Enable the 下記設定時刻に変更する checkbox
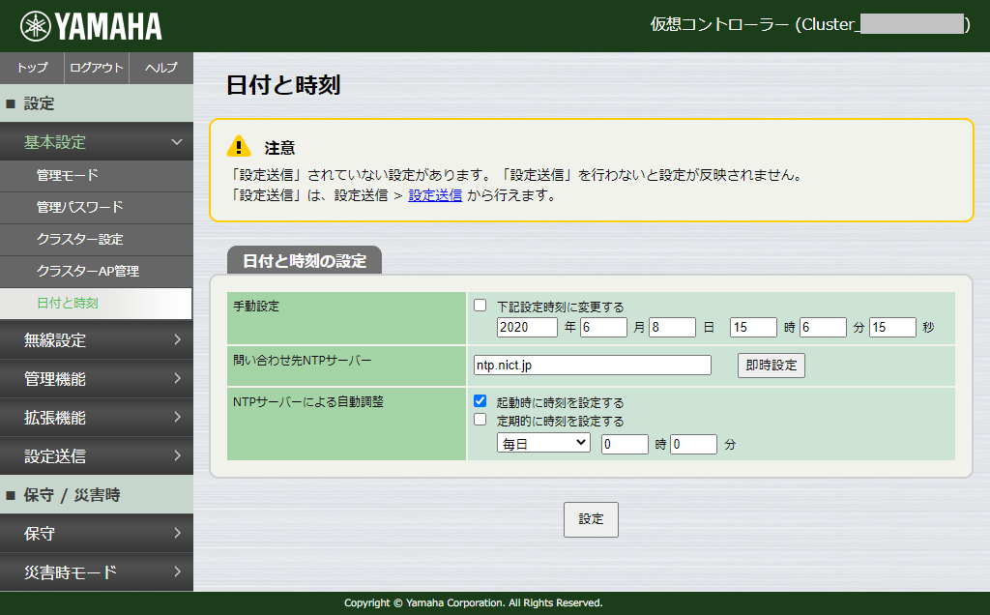The image size is (990, 615). 480,304
